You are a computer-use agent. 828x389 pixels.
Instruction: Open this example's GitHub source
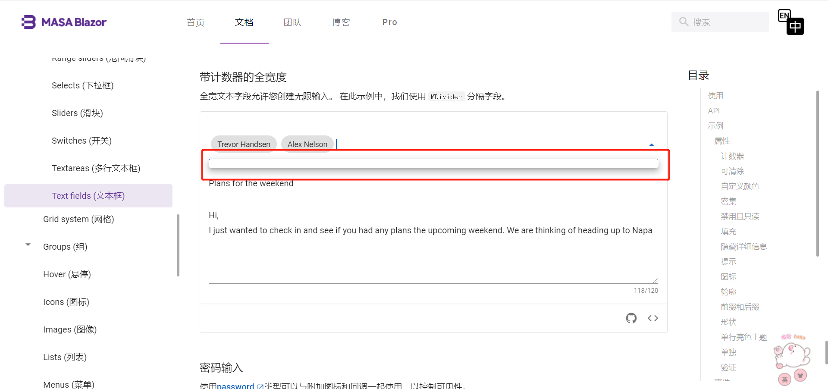(631, 318)
